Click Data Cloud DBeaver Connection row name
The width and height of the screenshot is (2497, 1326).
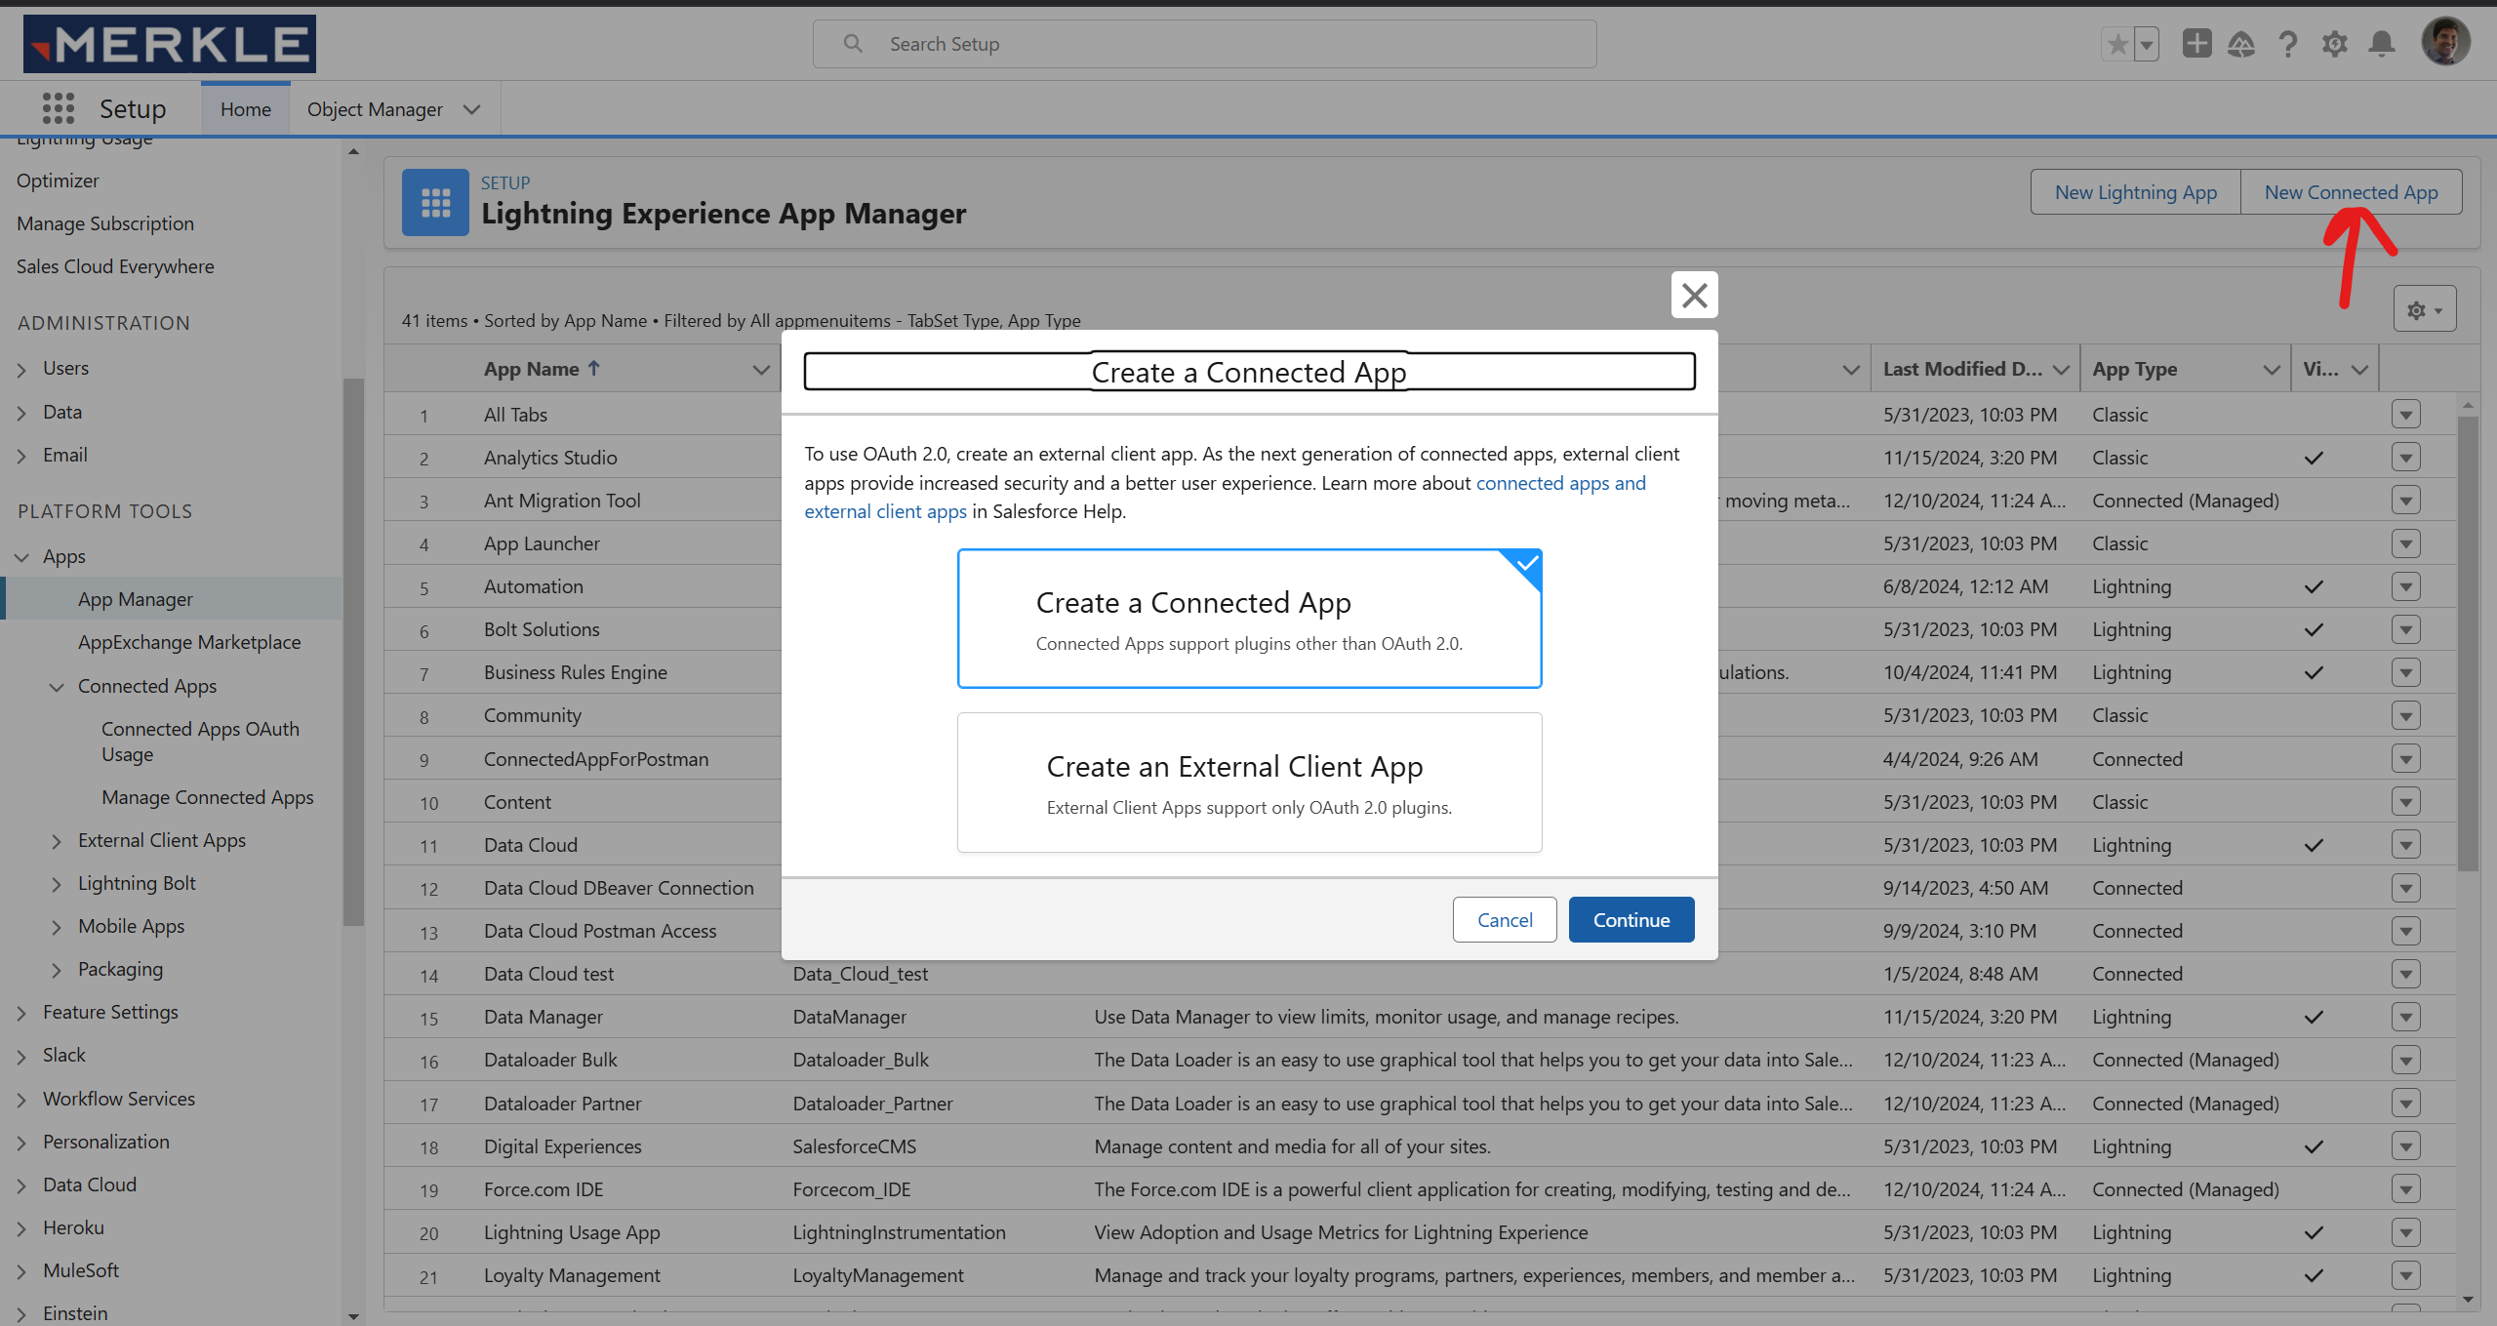click(x=619, y=888)
